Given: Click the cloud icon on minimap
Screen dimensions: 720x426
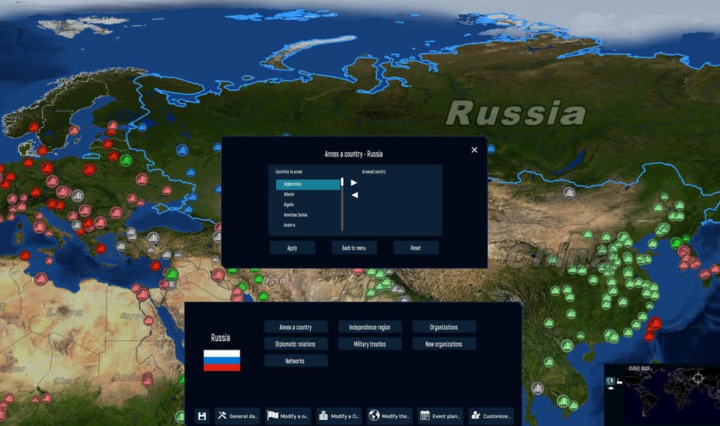Looking at the screenshot, I should 611,389.
